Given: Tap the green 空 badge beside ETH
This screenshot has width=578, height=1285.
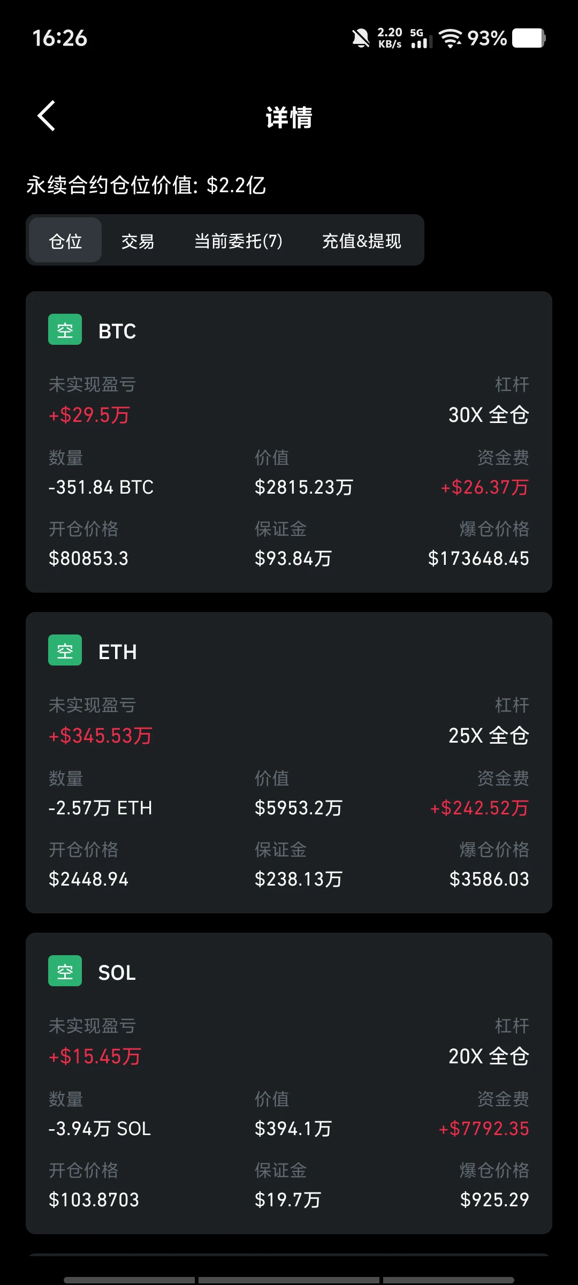Looking at the screenshot, I should [x=65, y=650].
